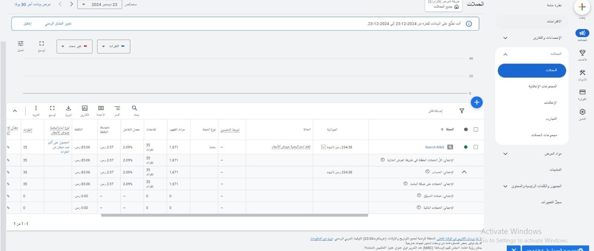This screenshot has width=594, height=251.
Task: Click close link in date banner
Action: [28, 24]
